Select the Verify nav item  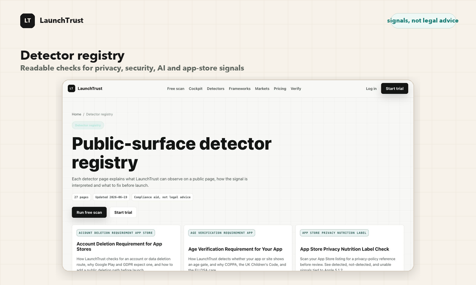296,89
